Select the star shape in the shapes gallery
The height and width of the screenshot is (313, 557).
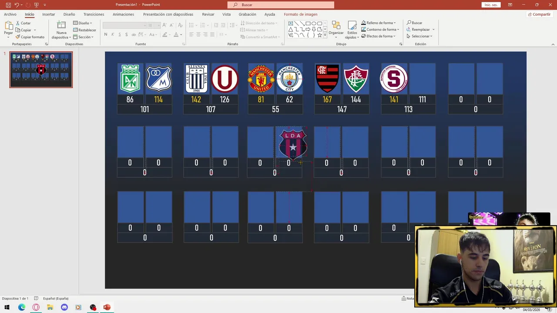coord(319,35)
